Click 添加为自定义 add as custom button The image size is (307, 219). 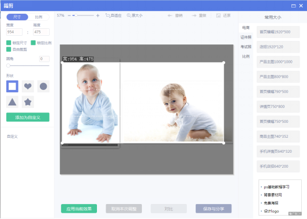(x=28, y=117)
